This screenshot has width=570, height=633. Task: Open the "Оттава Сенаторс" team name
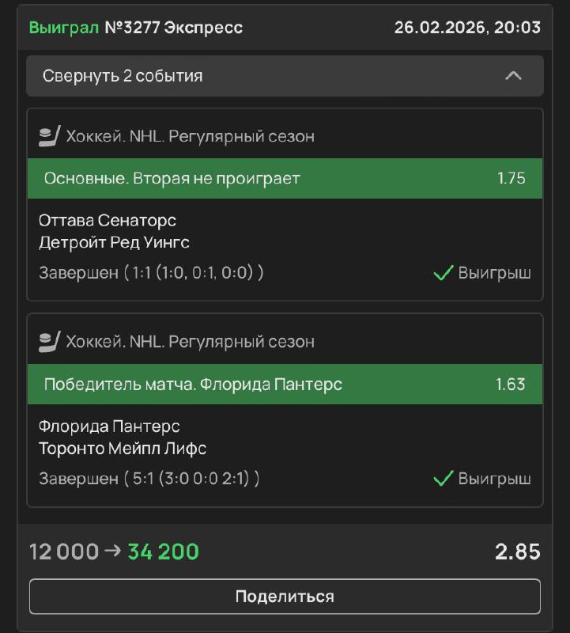tap(108, 220)
